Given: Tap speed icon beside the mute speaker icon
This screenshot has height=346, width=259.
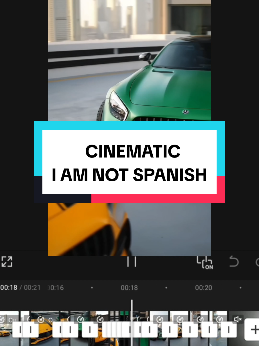Looking at the screenshot, I should pyautogui.click(x=219, y=319).
